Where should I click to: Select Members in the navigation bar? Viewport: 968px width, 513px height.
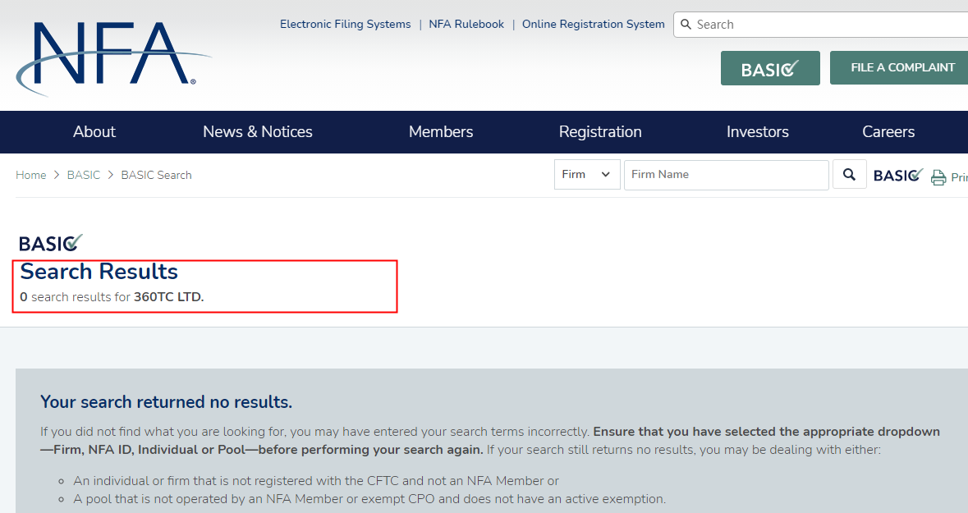pyautogui.click(x=441, y=132)
